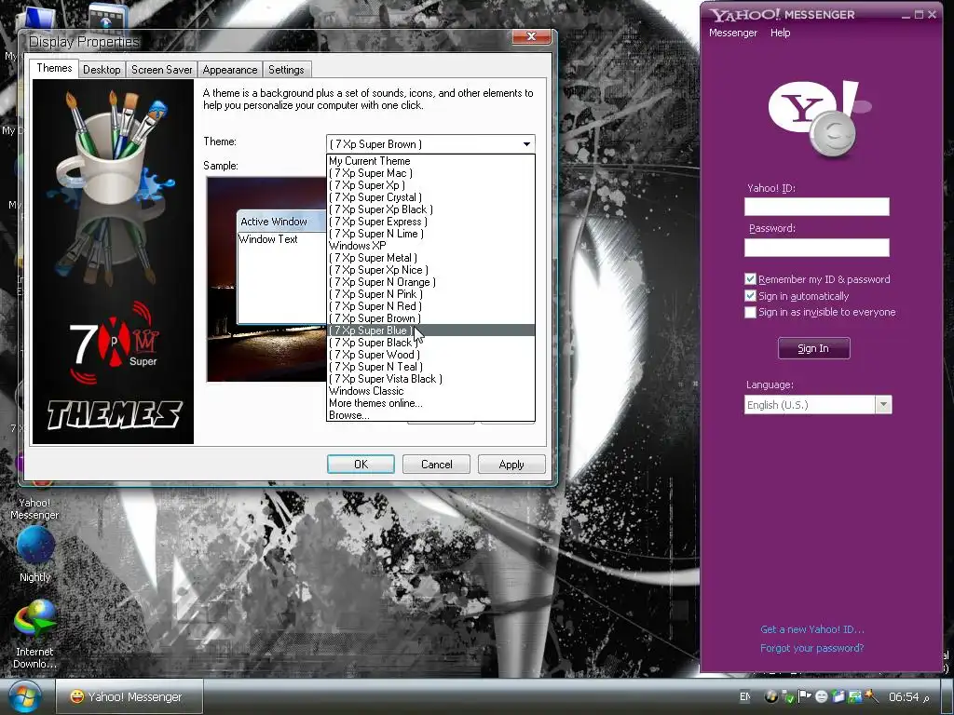Open Forgot your password? link
The image size is (954, 715).
pyautogui.click(x=811, y=648)
